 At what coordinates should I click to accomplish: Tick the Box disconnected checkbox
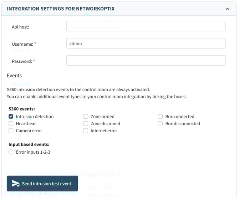[x=161, y=124]
